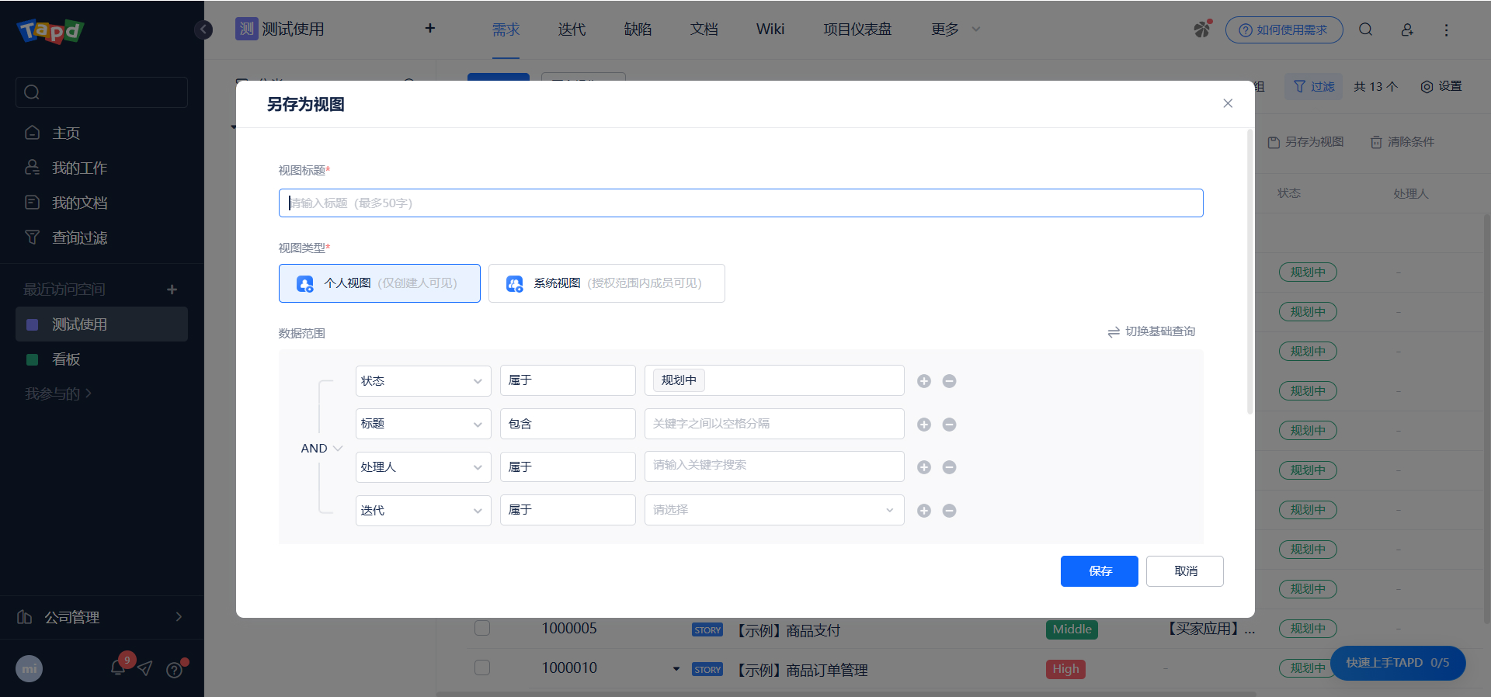Focus the 标题 keyword input field

tap(774, 424)
